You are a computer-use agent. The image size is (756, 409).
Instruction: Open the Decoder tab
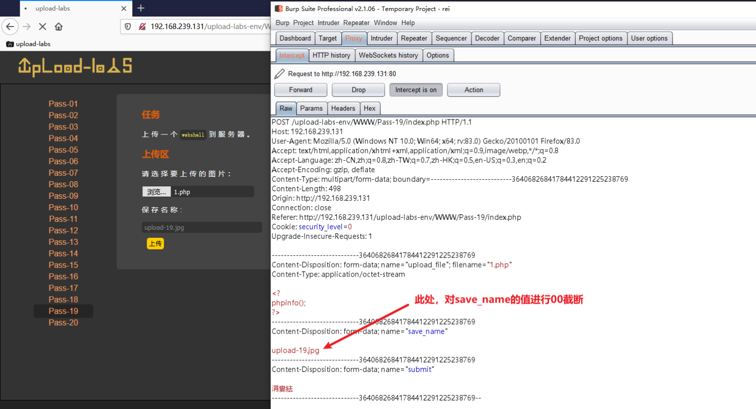[x=487, y=38]
